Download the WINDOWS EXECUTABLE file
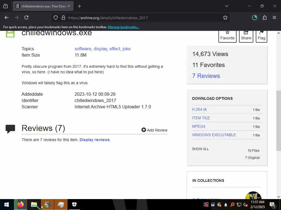Screen dimensions: 281x210 (x=214, y=135)
